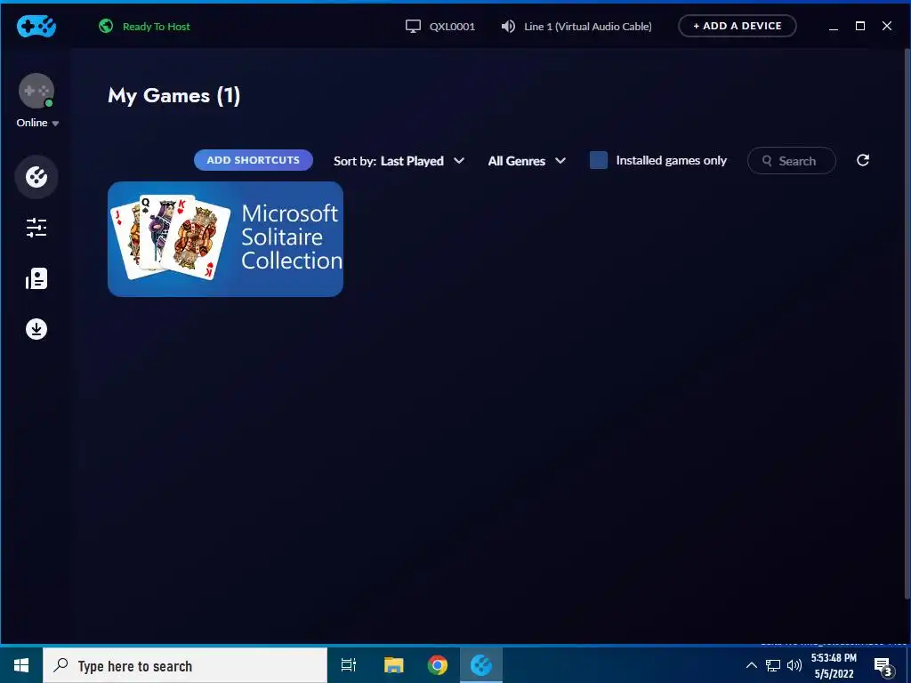The height and width of the screenshot is (683, 911).
Task: Open Task View on the taskbar
Action: tap(349, 665)
